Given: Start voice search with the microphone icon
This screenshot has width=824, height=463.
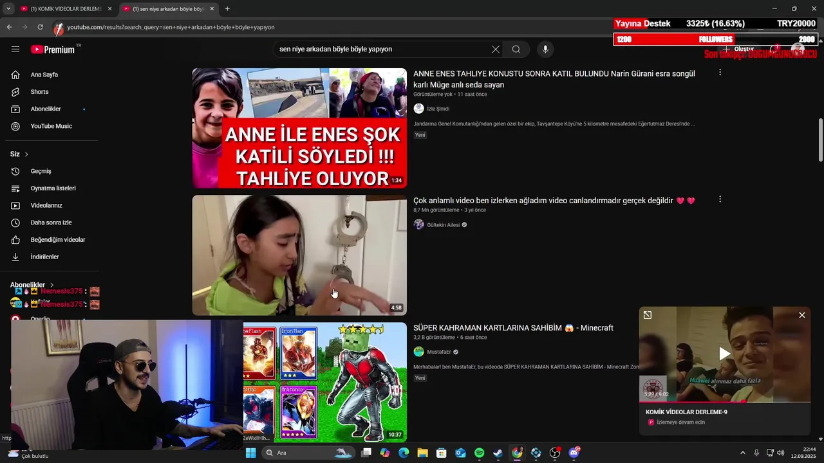Looking at the screenshot, I should coord(545,50).
